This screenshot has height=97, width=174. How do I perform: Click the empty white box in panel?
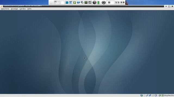pyautogui.click(x=63, y=2)
